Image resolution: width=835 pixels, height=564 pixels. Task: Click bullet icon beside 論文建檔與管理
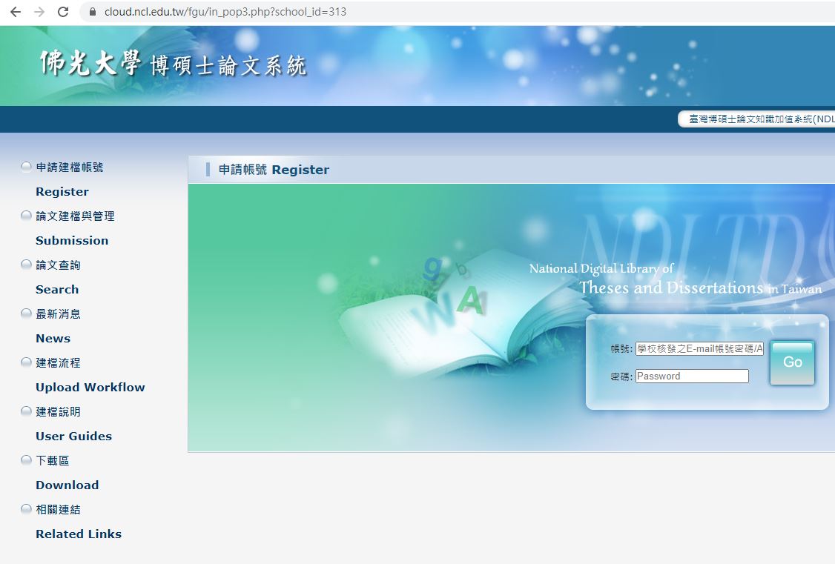(x=26, y=216)
